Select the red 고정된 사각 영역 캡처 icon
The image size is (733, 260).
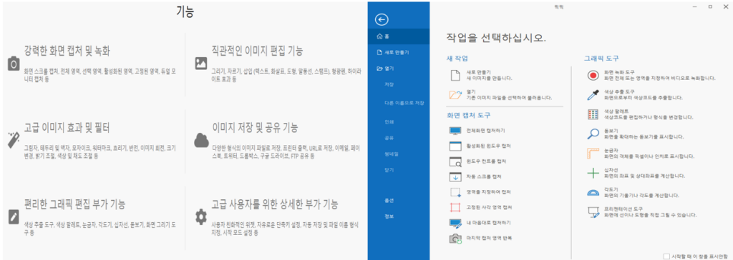(x=455, y=207)
